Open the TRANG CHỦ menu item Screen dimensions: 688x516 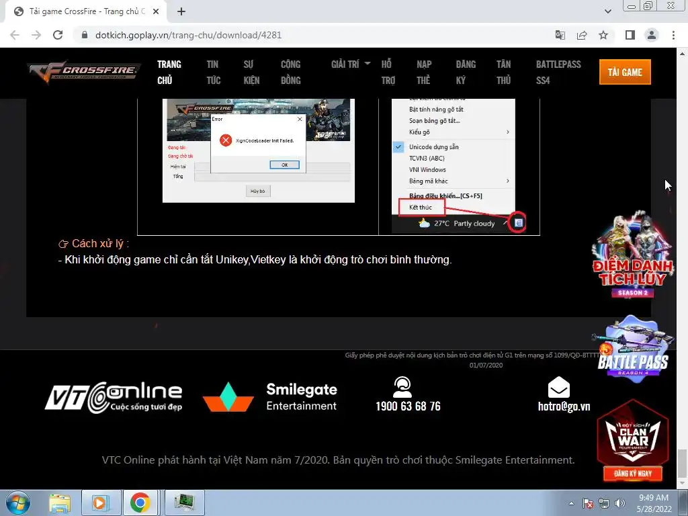[169, 72]
